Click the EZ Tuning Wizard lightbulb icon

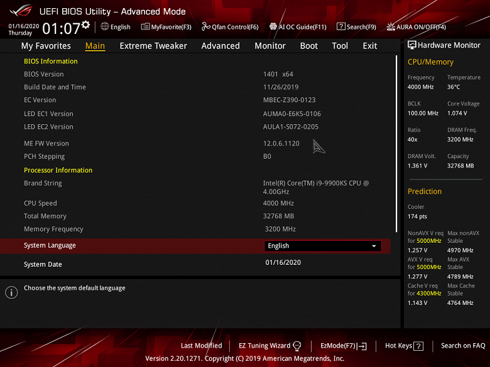pos(297,346)
